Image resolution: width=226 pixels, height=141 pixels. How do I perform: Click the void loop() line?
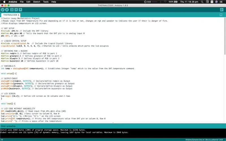coord(8,103)
